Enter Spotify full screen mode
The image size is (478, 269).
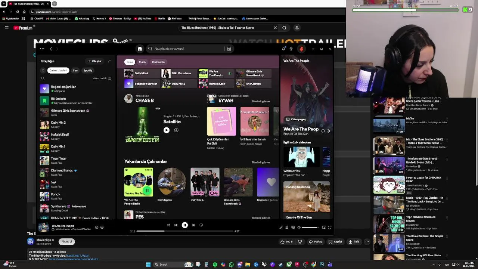(330, 228)
